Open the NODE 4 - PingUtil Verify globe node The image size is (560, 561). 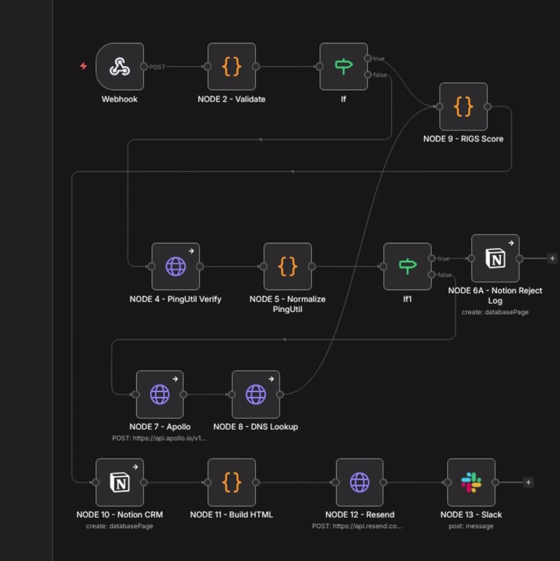(x=176, y=266)
